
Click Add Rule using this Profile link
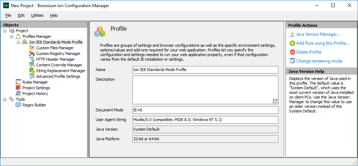[x=322, y=43]
